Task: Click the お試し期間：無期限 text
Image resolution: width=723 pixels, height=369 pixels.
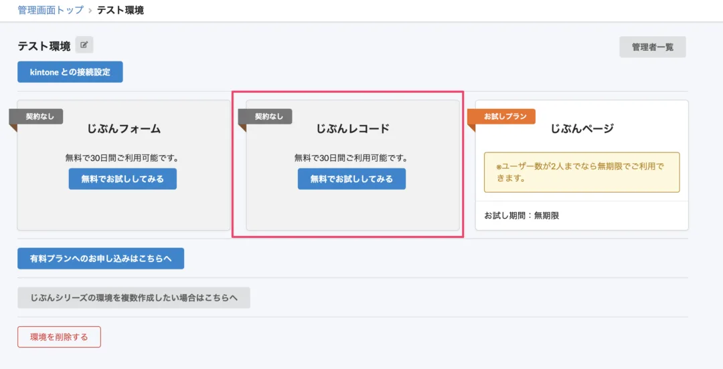Action: click(521, 215)
